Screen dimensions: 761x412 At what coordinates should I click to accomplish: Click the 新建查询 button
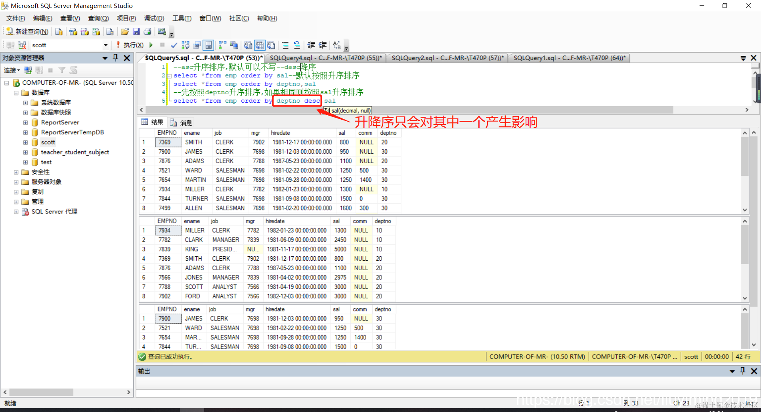click(x=27, y=32)
